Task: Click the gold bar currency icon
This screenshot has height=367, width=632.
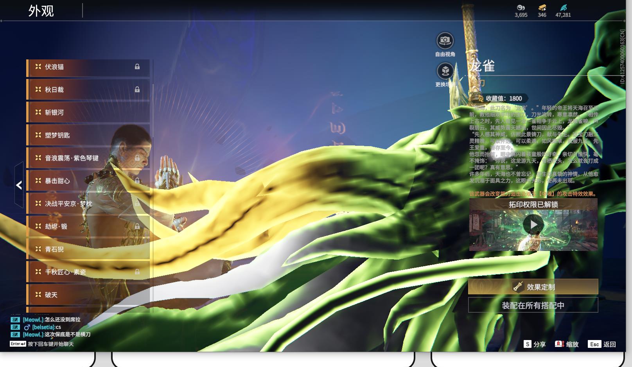Action: [542, 7]
